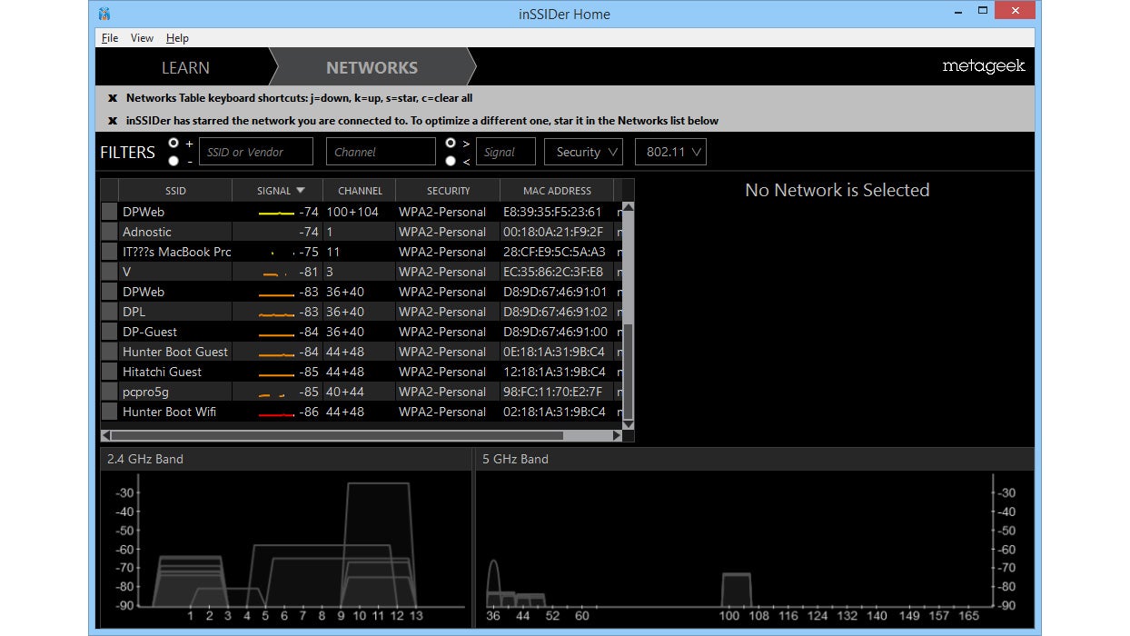Viewport: 1130px width, 636px height.
Task: Click MAC address 00:18:0A:21:F9:2F
Action: tap(552, 232)
